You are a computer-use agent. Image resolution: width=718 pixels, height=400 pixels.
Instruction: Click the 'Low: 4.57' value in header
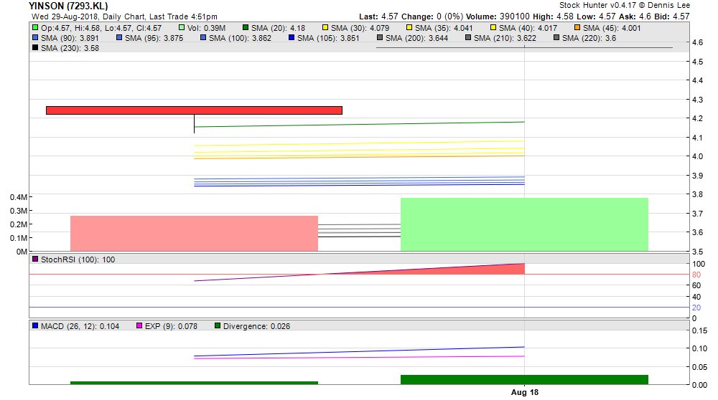pyautogui.click(x=596, y=16)
